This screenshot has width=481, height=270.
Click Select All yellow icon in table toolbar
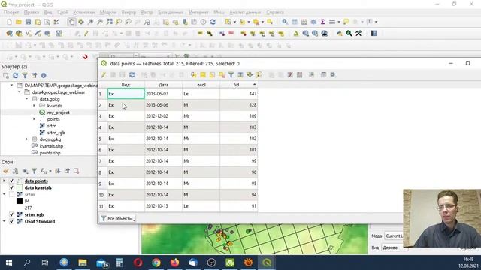pos(203,75)
